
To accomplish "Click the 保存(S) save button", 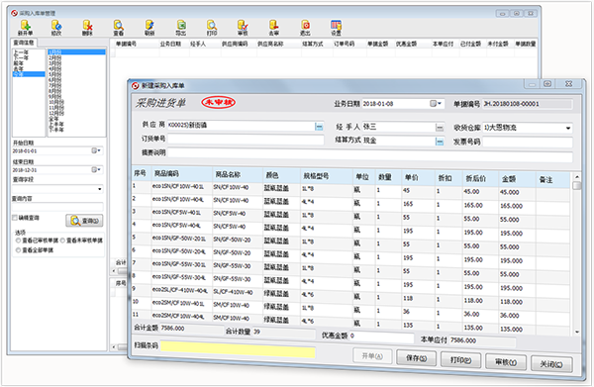I will click(417, 358).
